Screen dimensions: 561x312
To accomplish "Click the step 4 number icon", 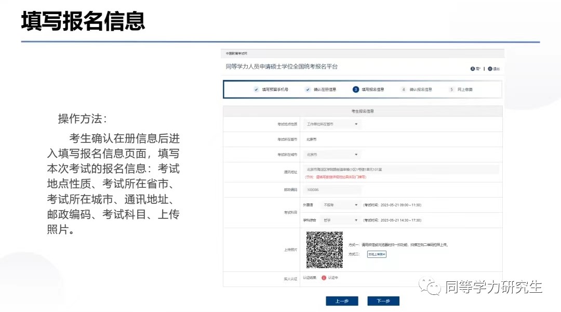I will (x=404, y=89).
